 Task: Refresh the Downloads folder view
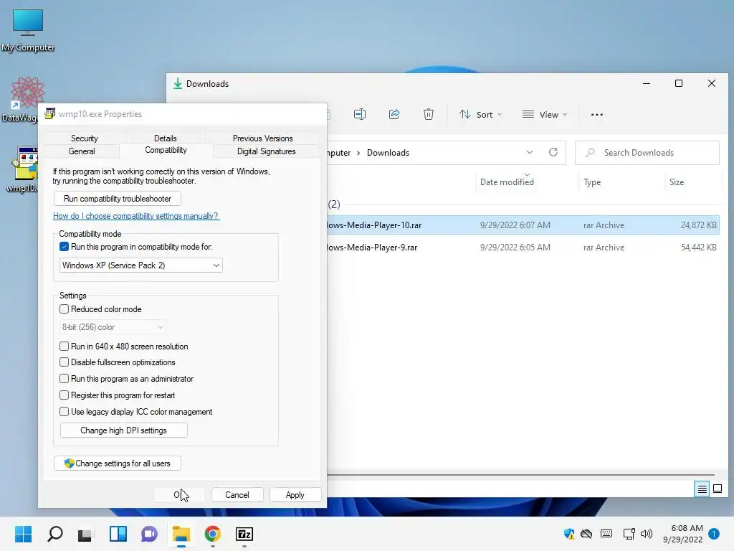point(553,152)
